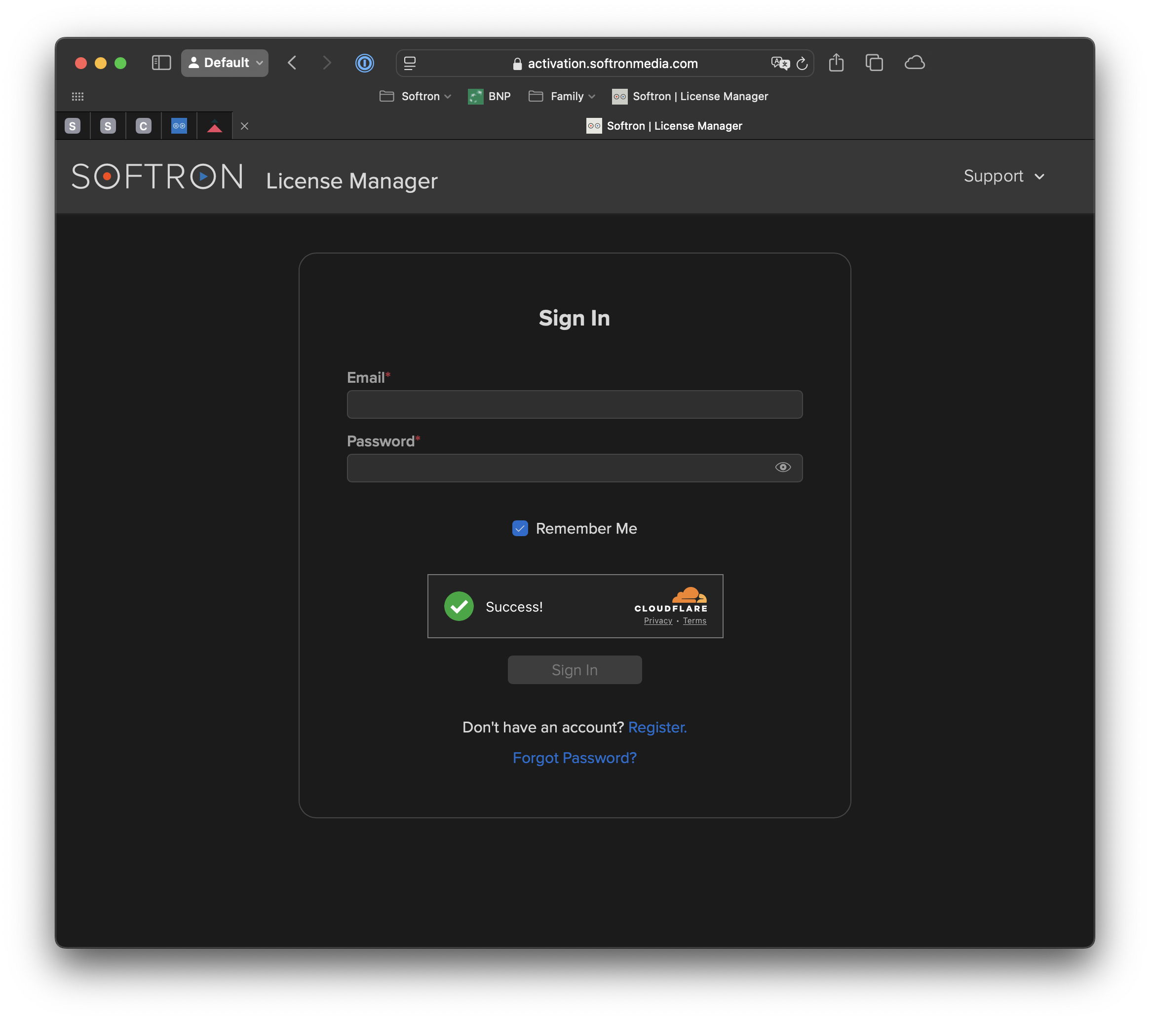Open the BNP bookmark
The image size is (1150, 1021).
(x=490, y=96)
